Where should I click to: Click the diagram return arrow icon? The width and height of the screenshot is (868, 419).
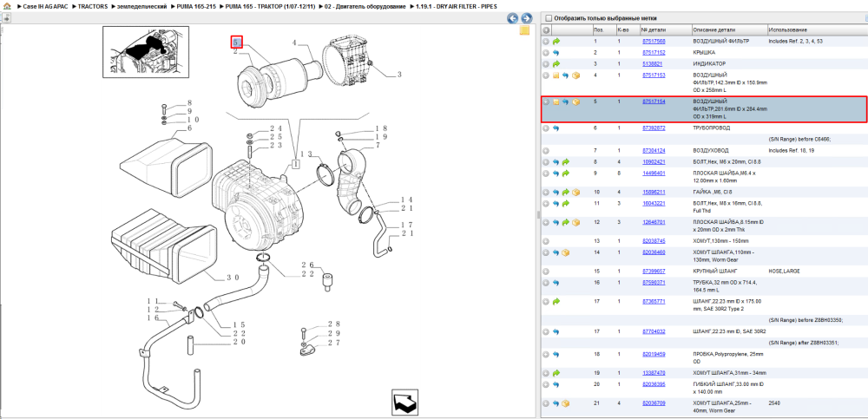tap(405, 402)
